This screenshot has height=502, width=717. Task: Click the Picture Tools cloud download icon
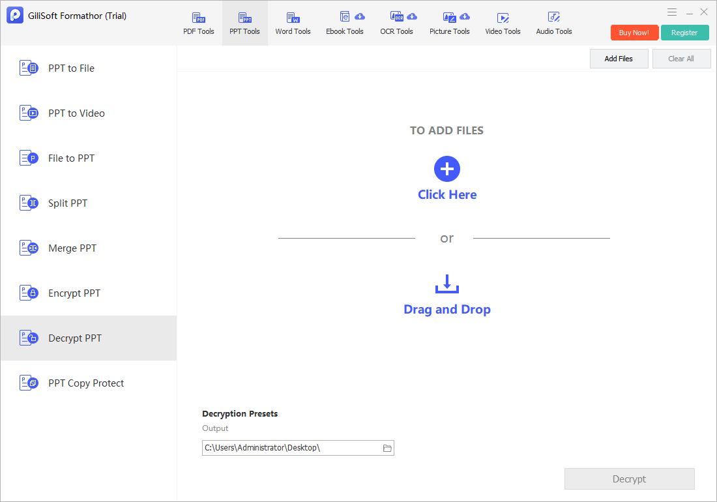465,17
